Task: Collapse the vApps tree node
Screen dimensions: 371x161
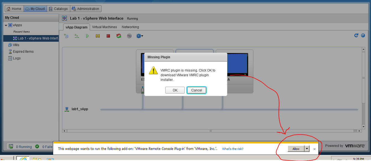Action: [x=6, y=25]
